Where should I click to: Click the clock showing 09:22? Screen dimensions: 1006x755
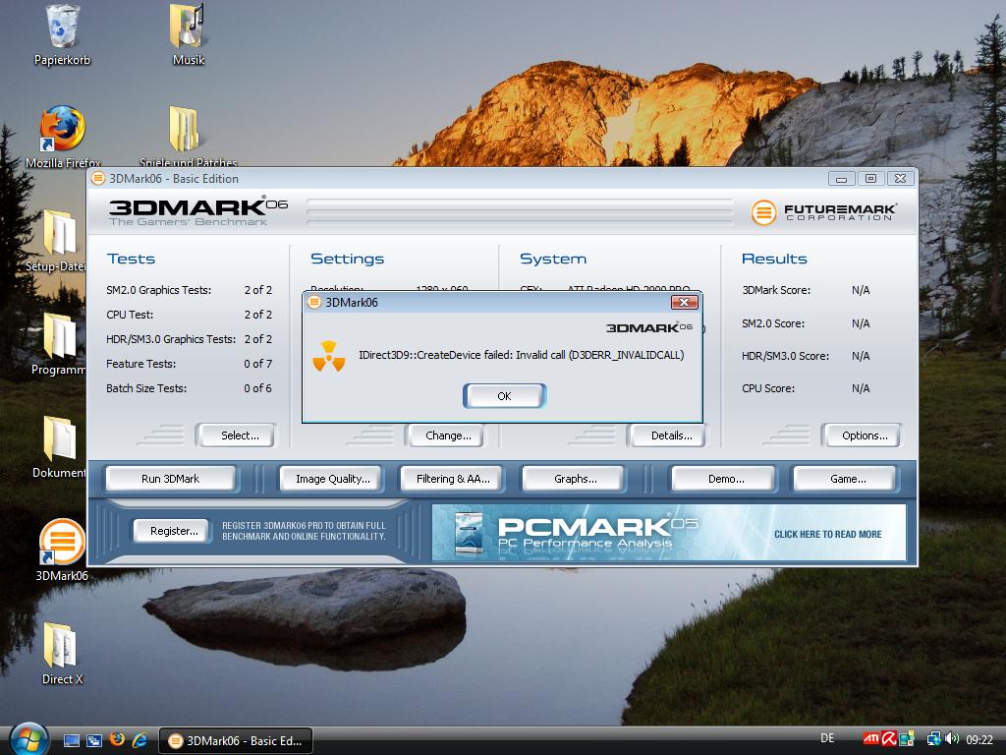point(979,740)
